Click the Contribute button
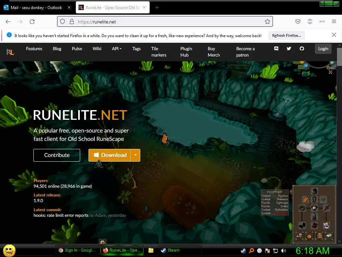This screenshot has height=257, width=342. coord(57,155)
